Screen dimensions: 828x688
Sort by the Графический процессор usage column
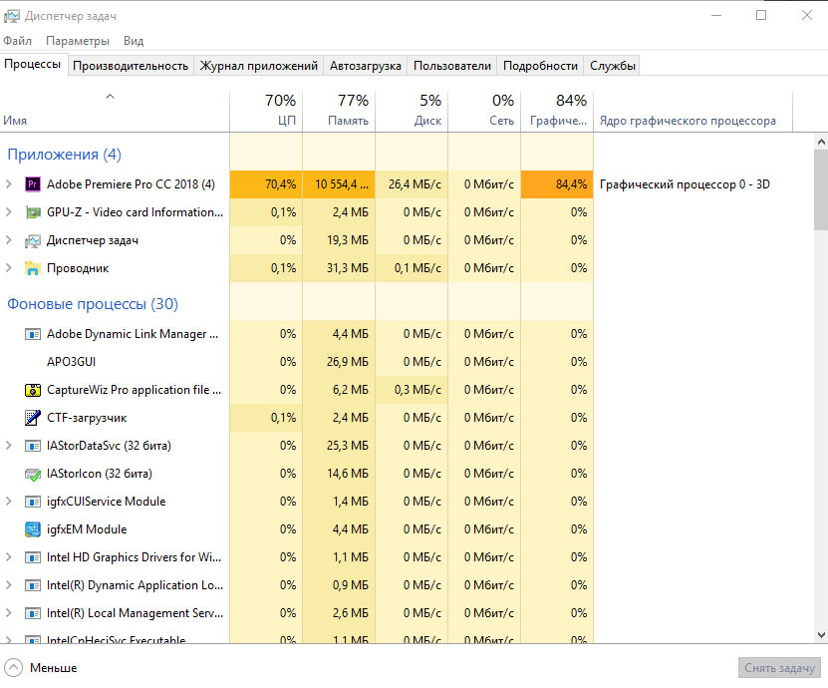click(x=558, y=111)
